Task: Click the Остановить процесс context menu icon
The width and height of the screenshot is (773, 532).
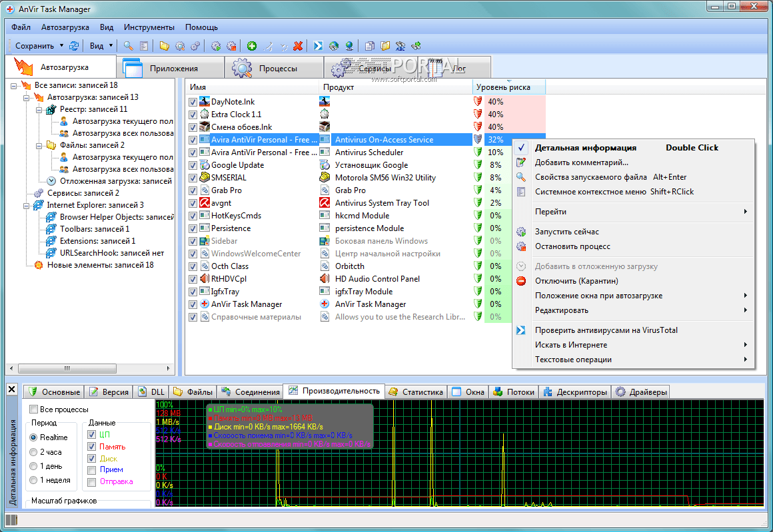Action: [x=521, y=246]
